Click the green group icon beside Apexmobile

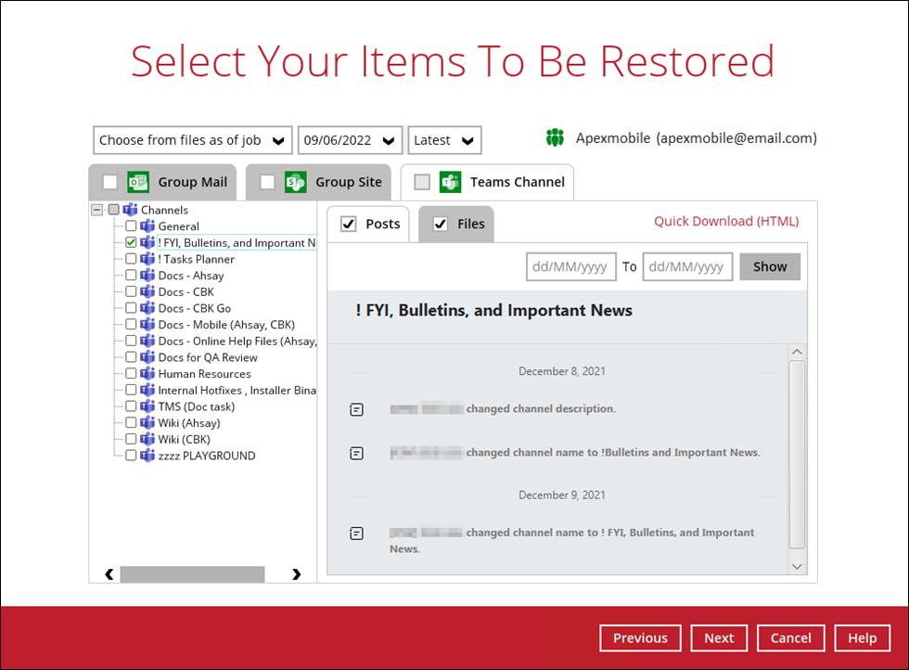(555, 138)
